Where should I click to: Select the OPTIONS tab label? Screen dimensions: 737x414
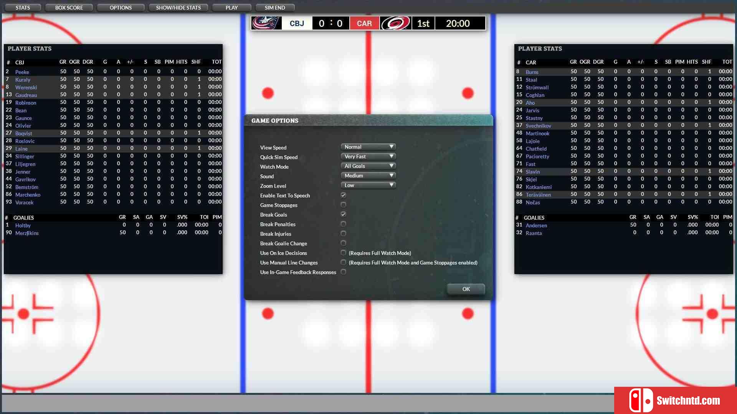[x=121, y=8]
